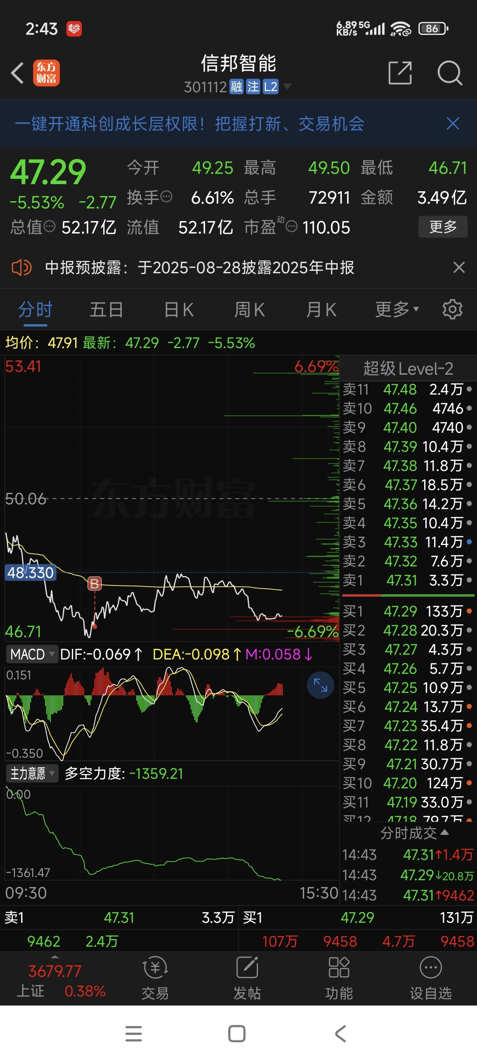Screen dimensions: 477x1062
Task: Select the 卖11 47.48 order row
Action: pos(408,389)
